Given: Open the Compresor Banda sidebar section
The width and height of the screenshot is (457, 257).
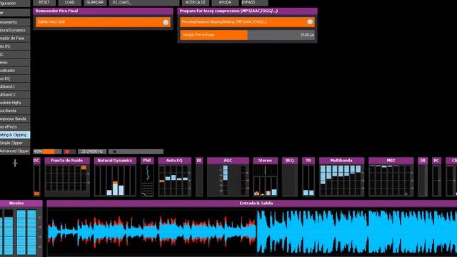Looking at the screenshot, I should point(15,119).
